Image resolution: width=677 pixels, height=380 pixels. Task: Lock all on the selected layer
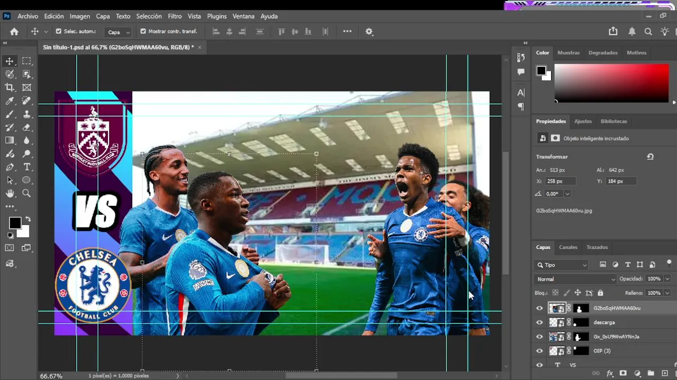[600, 293]
